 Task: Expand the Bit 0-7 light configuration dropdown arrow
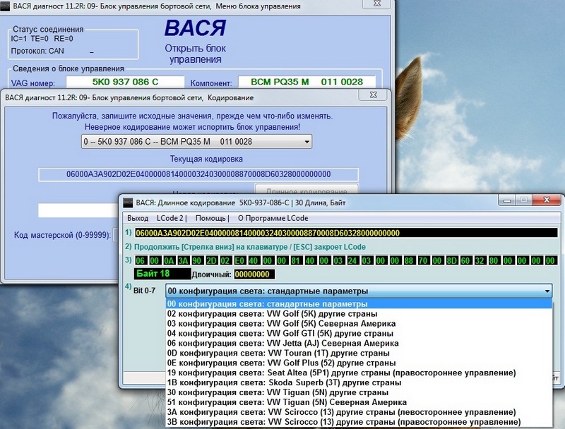pyautogui.click(x=547, y=291)
